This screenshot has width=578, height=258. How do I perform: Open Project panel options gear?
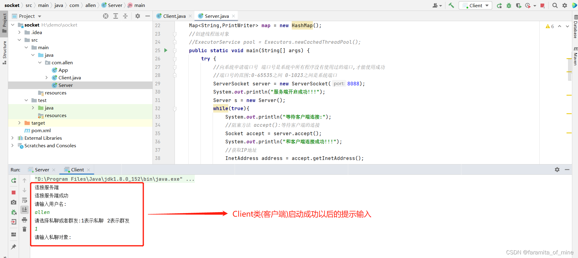[x=138, y=16]
